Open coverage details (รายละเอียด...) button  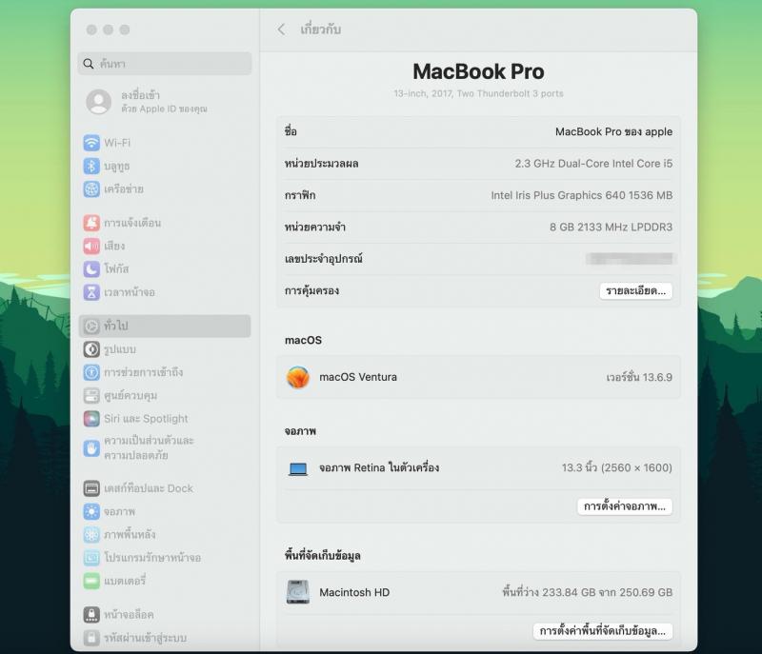click(635, 291)
